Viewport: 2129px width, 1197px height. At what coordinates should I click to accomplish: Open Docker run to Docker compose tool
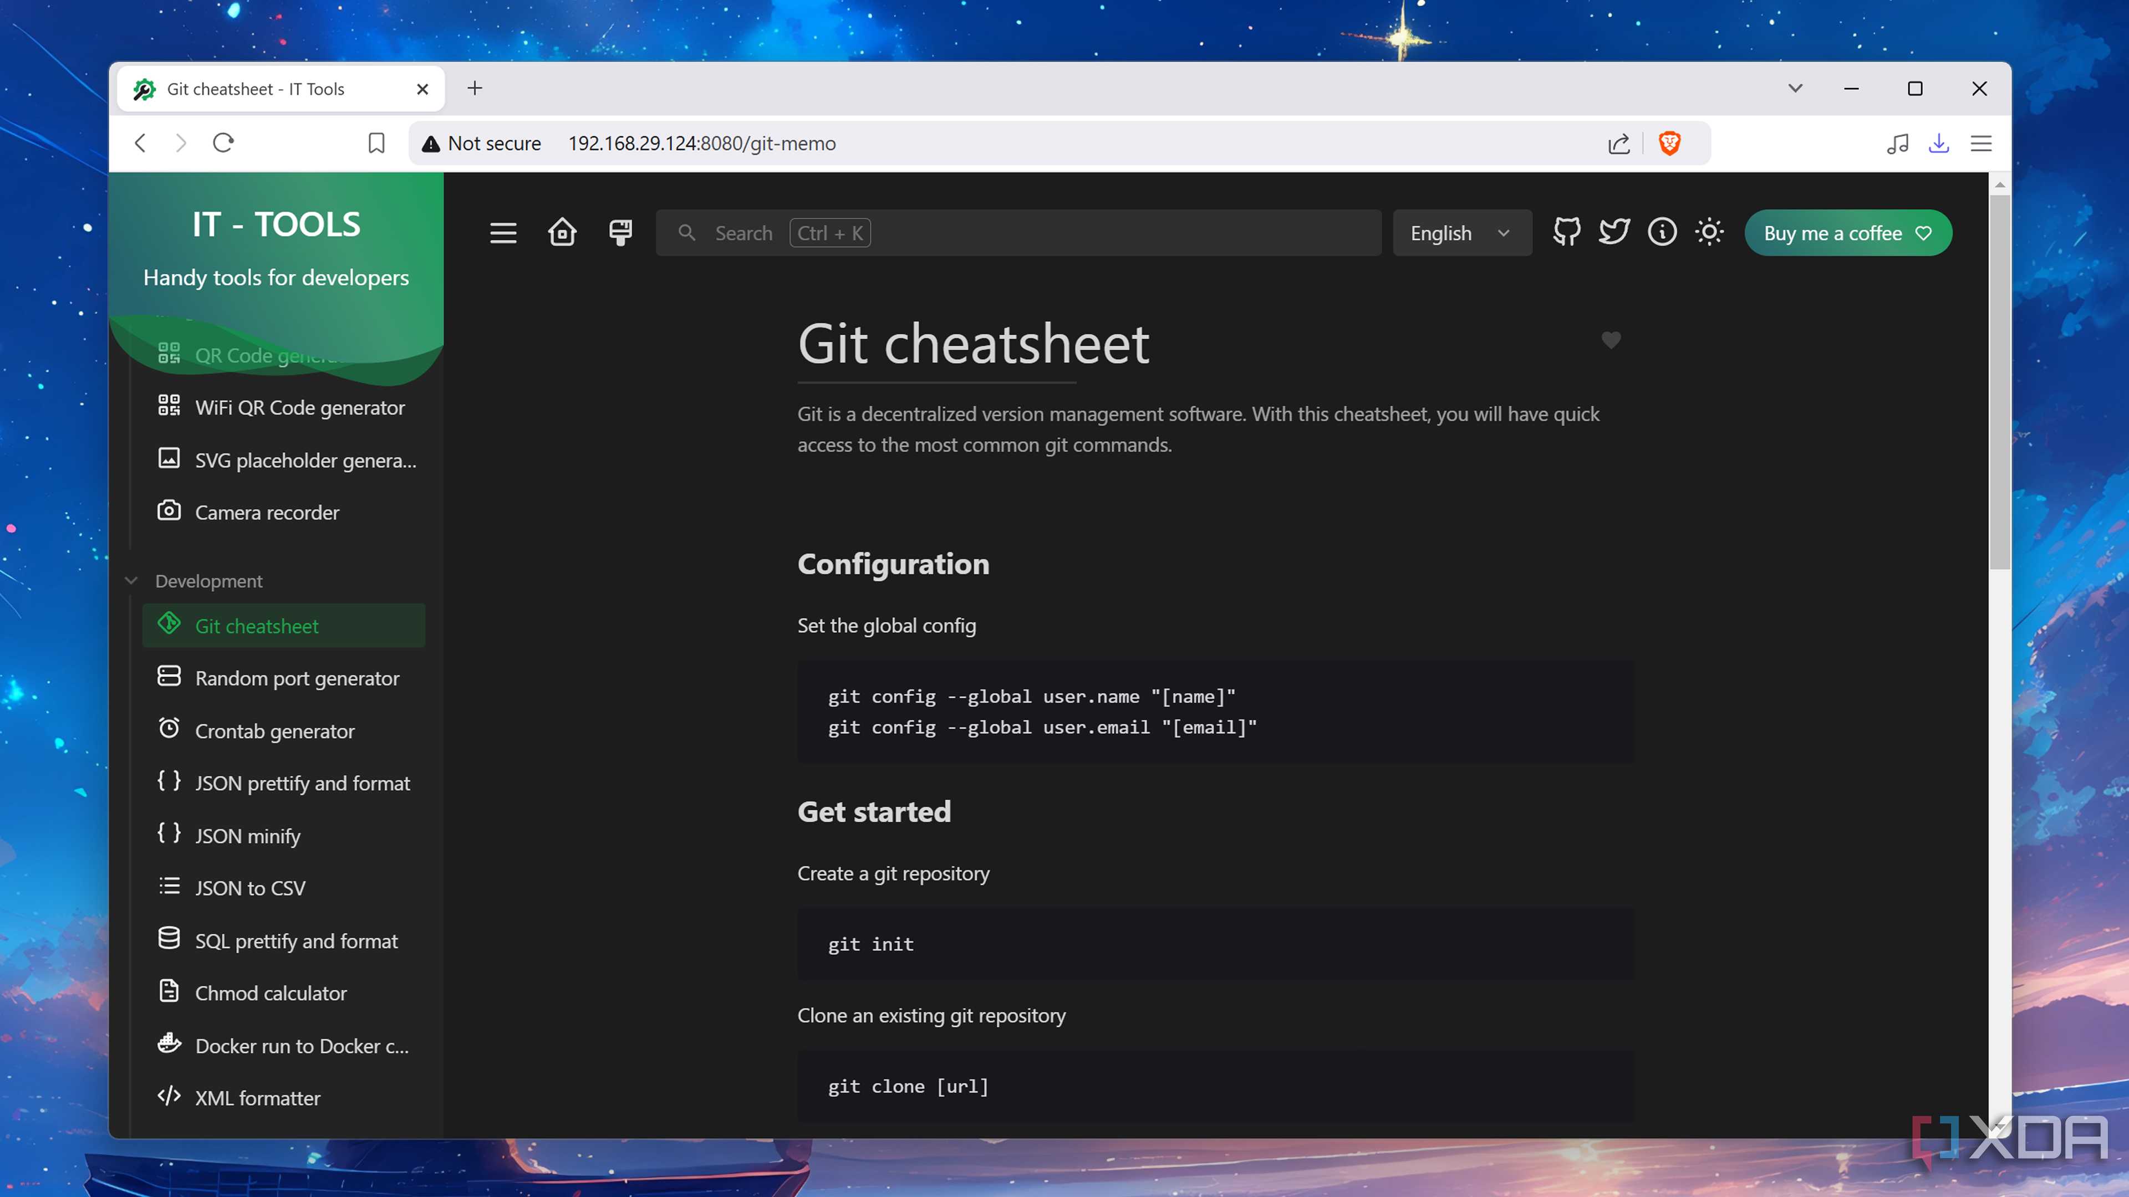(x=283, y=1046)
